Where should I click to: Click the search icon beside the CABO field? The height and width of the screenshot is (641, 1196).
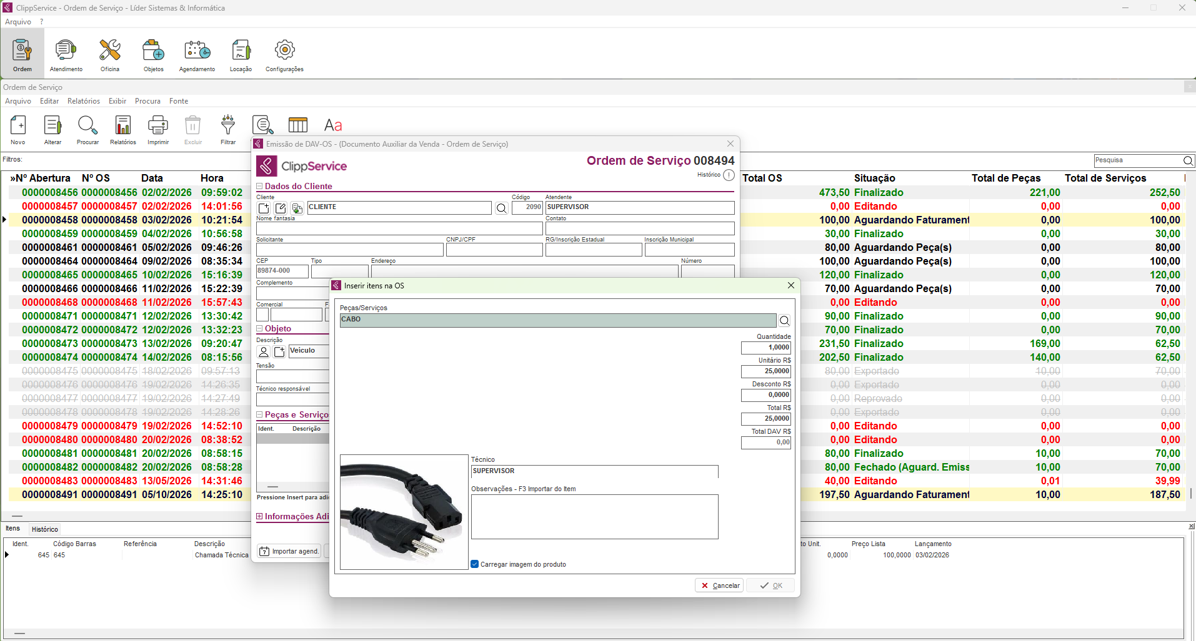click(x=785, y=321)
